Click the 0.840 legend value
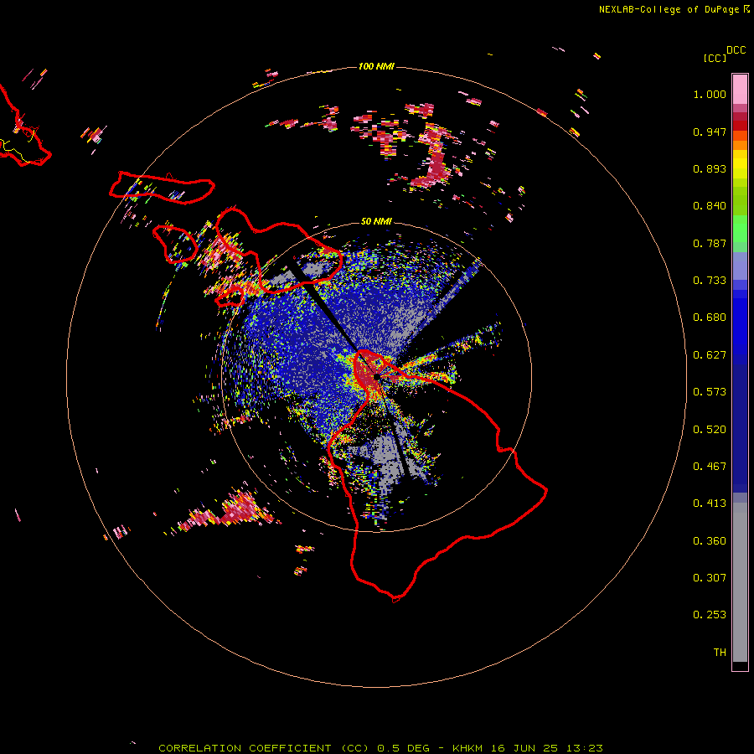Screen dimensions: 754x754 (x=710, y=206)
